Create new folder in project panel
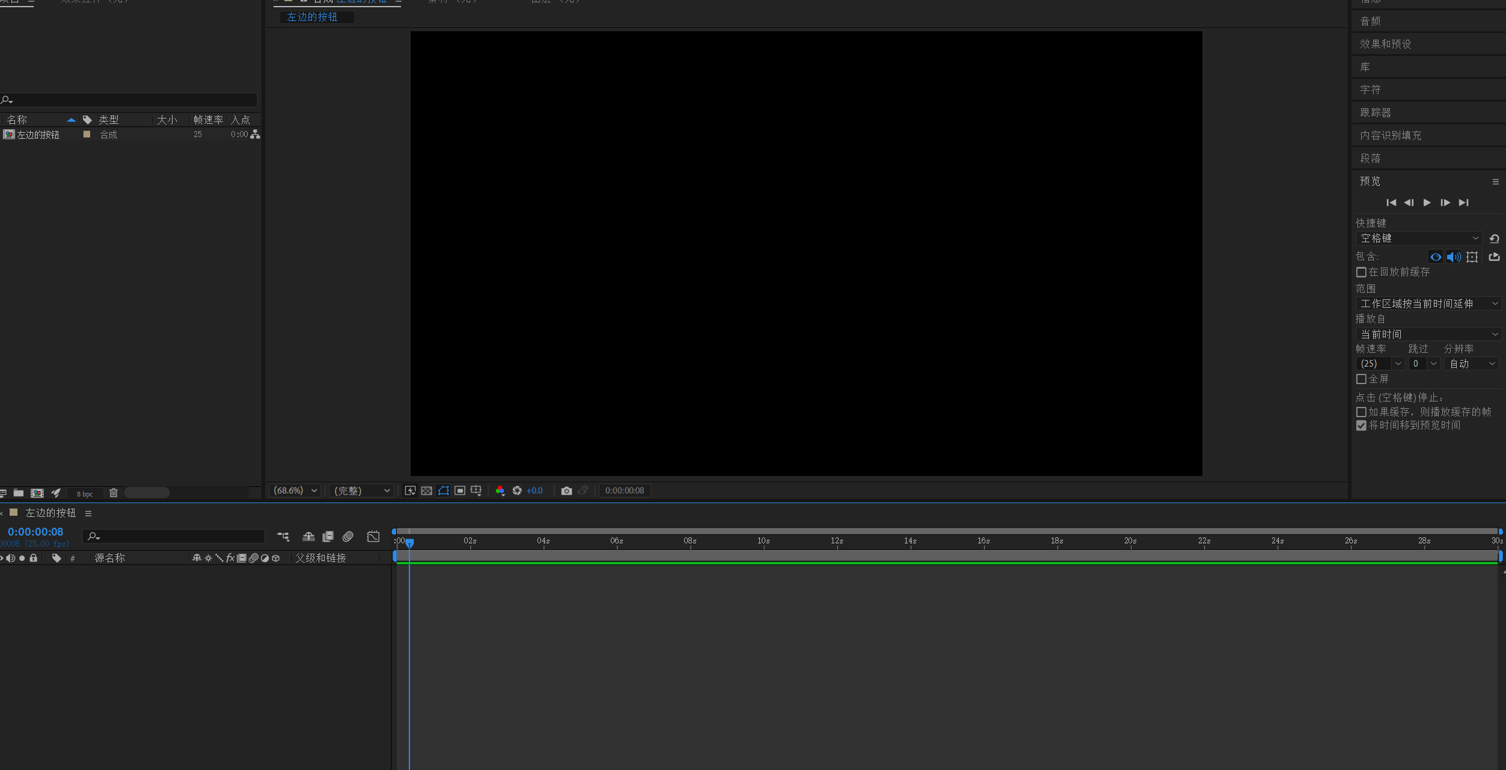The image size is (1506, 770). 19,493
